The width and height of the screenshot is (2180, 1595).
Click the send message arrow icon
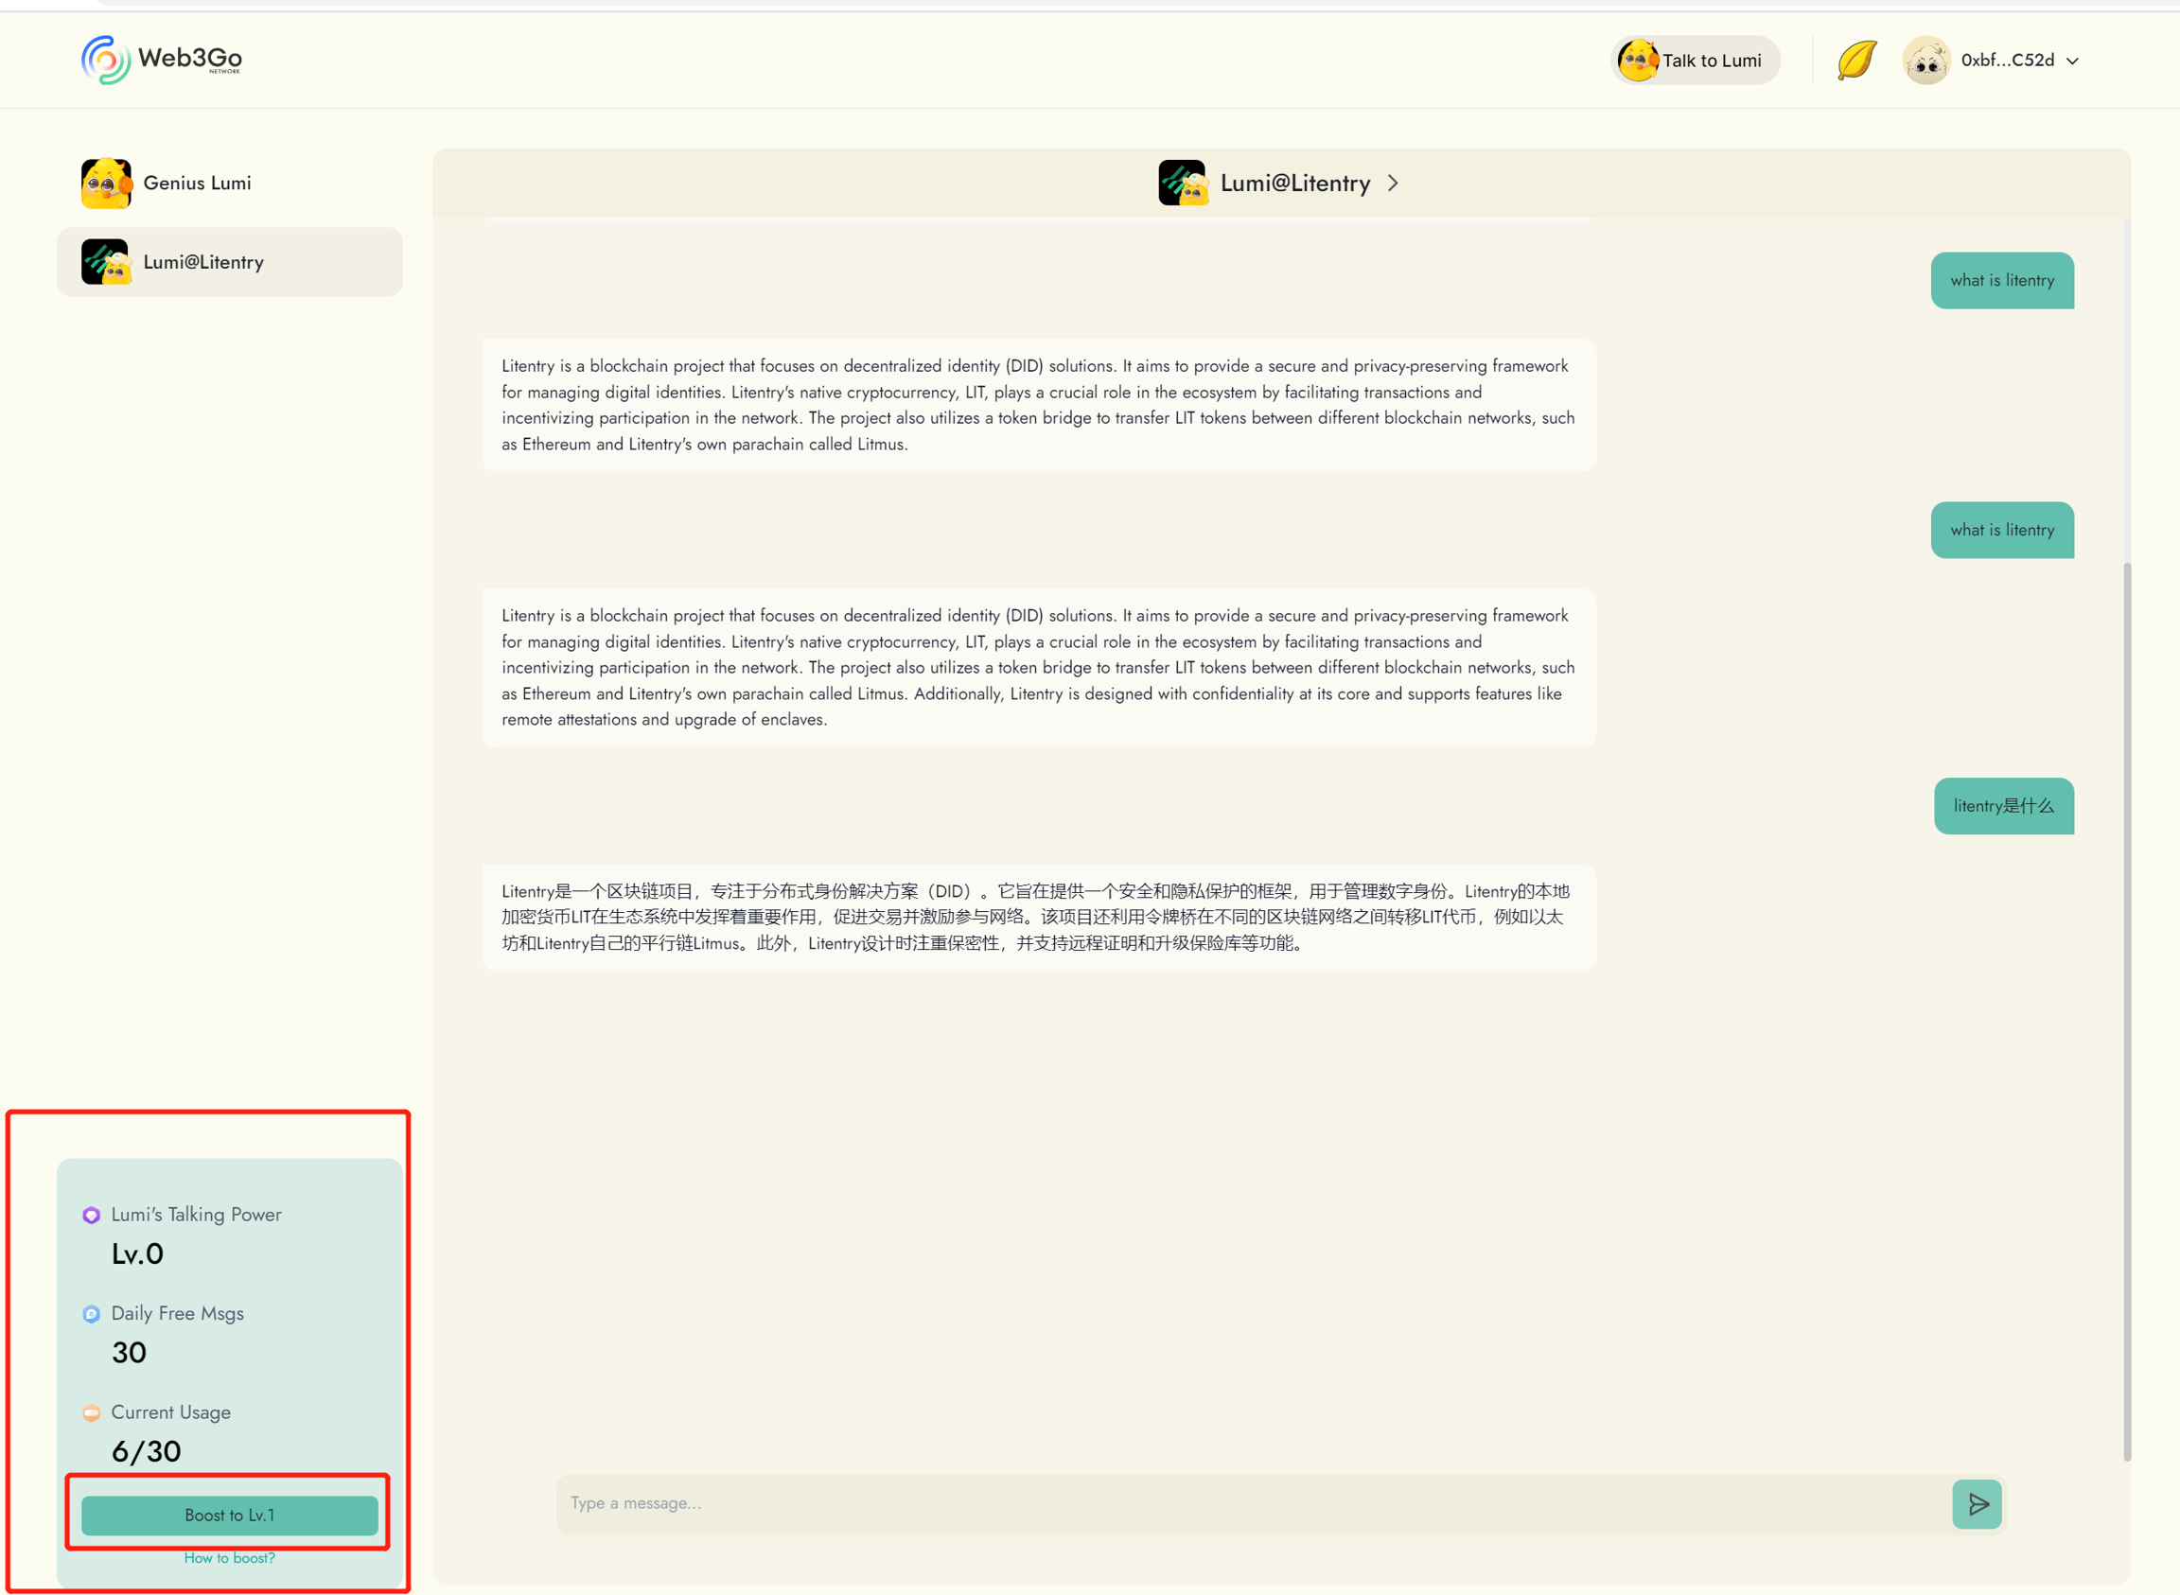pos(1978,1503)
